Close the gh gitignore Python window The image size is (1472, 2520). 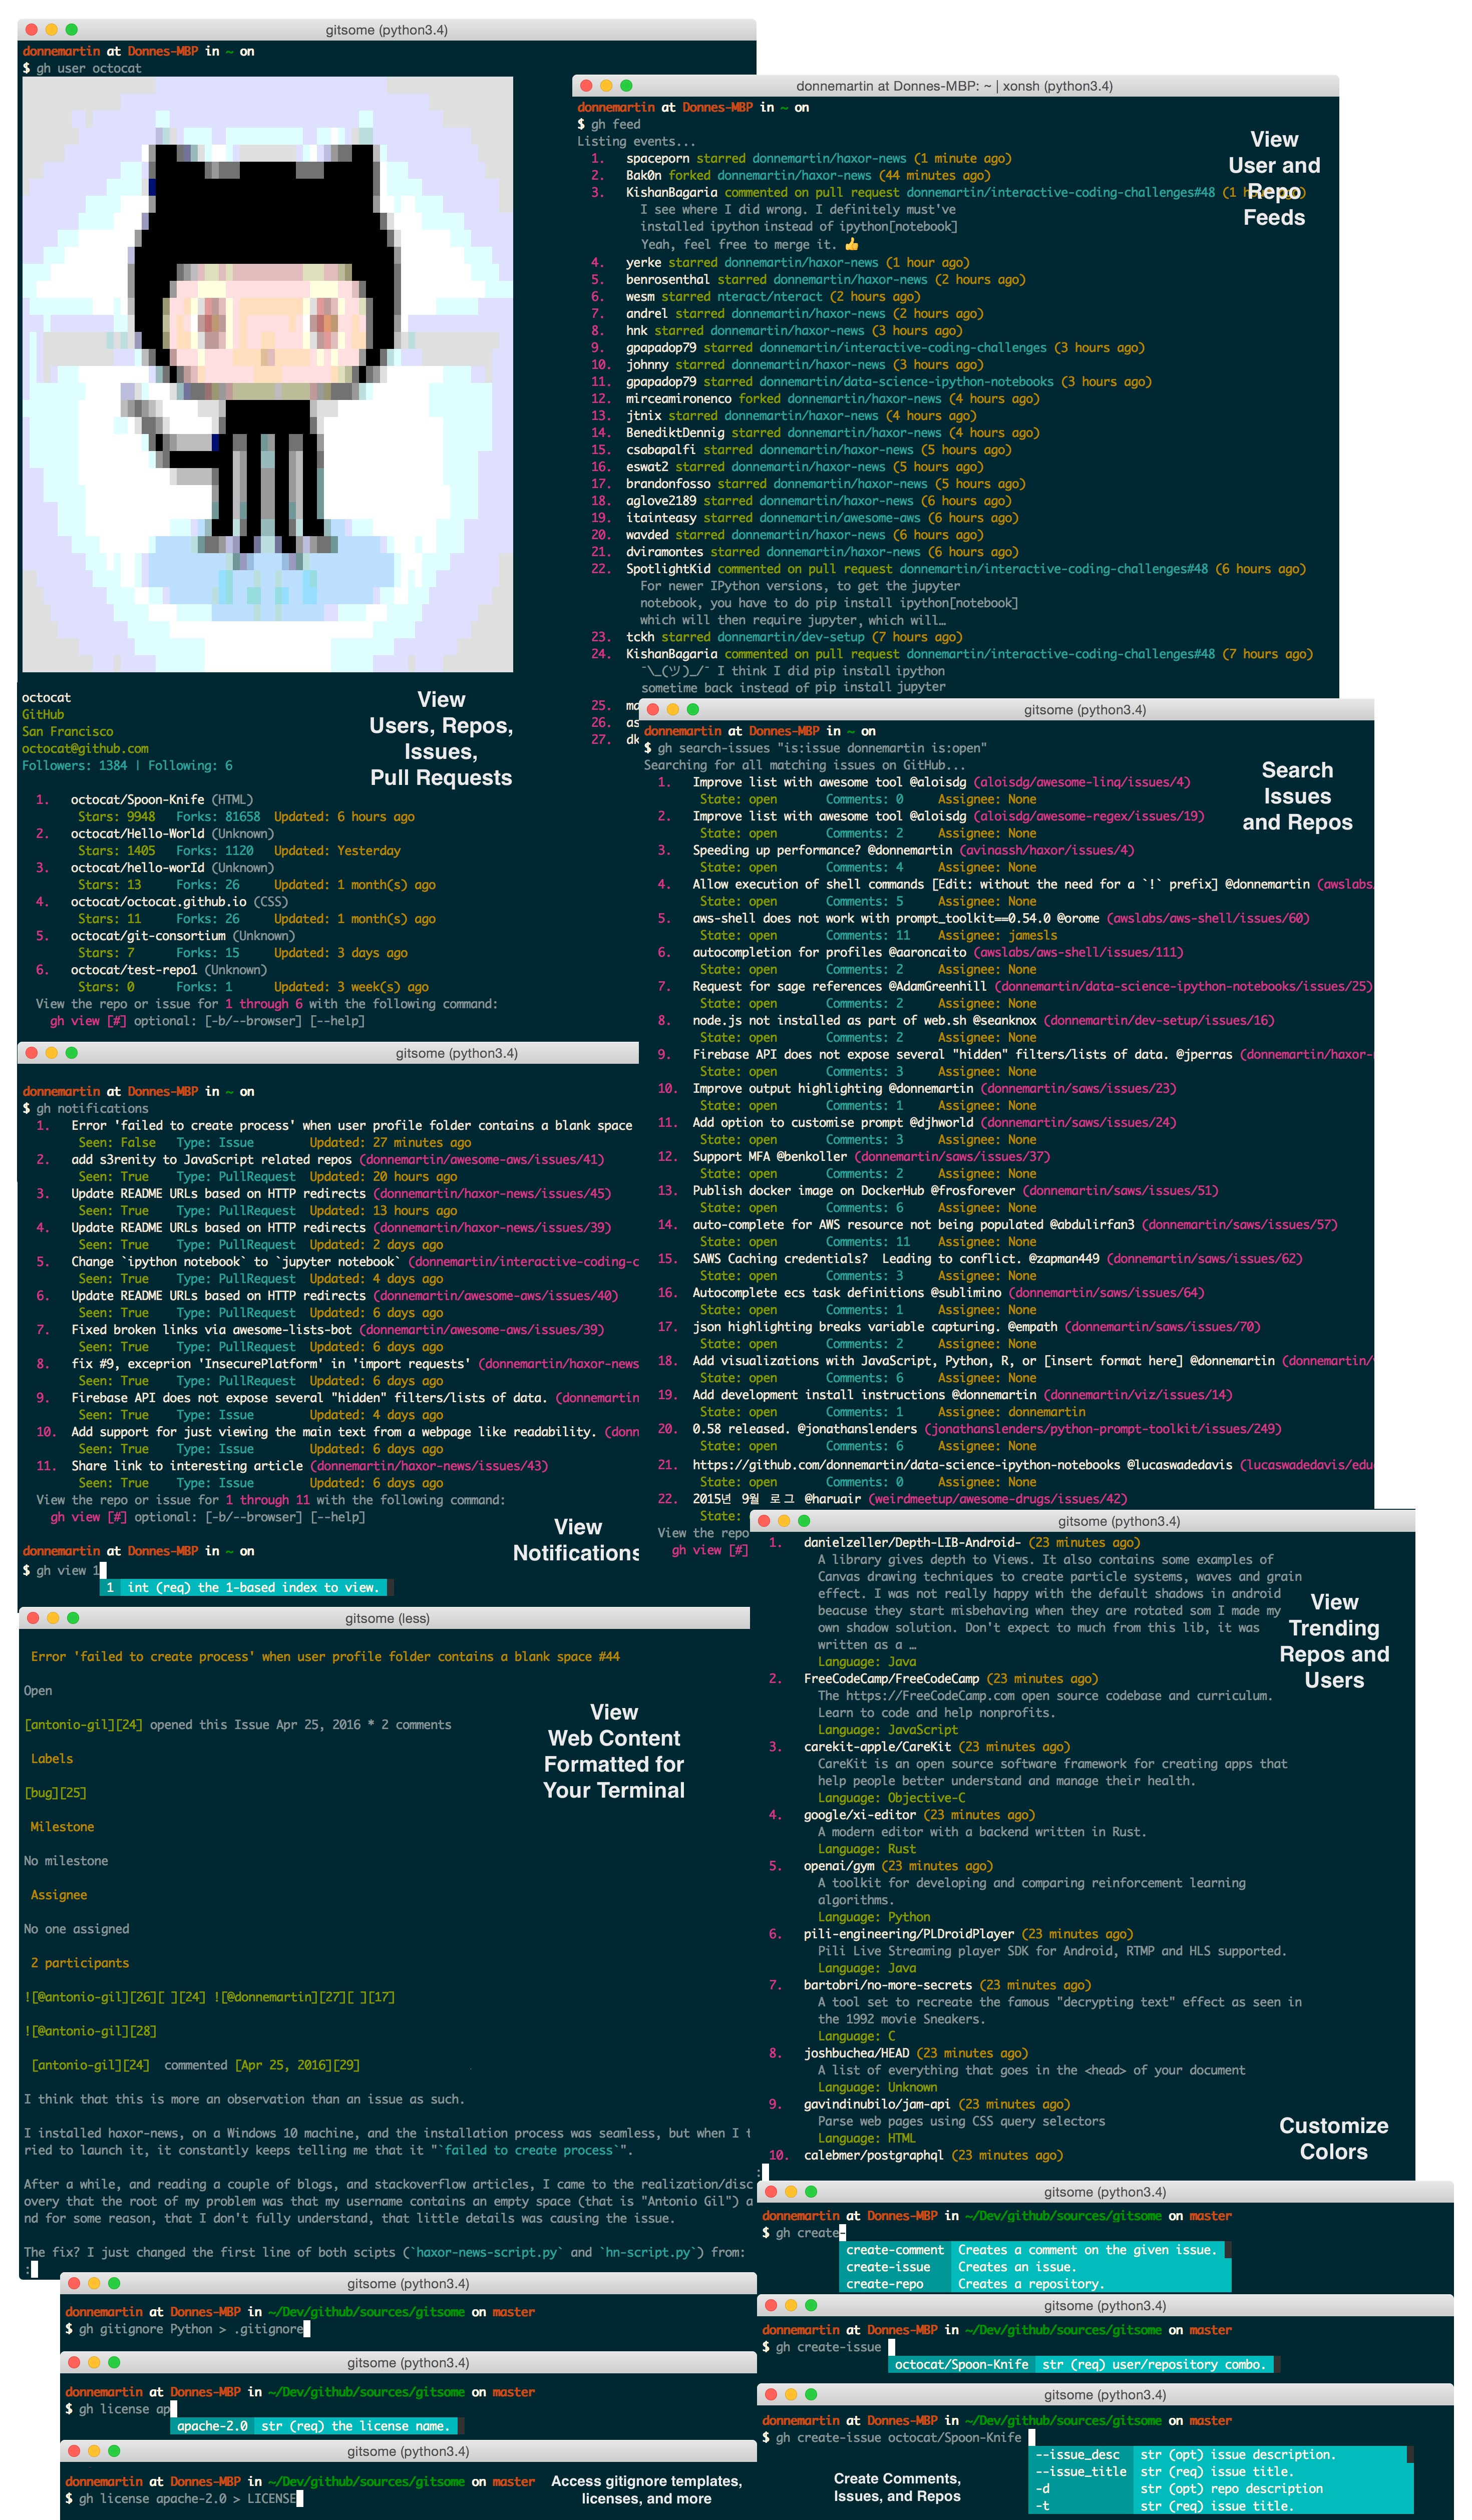(x=74, y=2283)
